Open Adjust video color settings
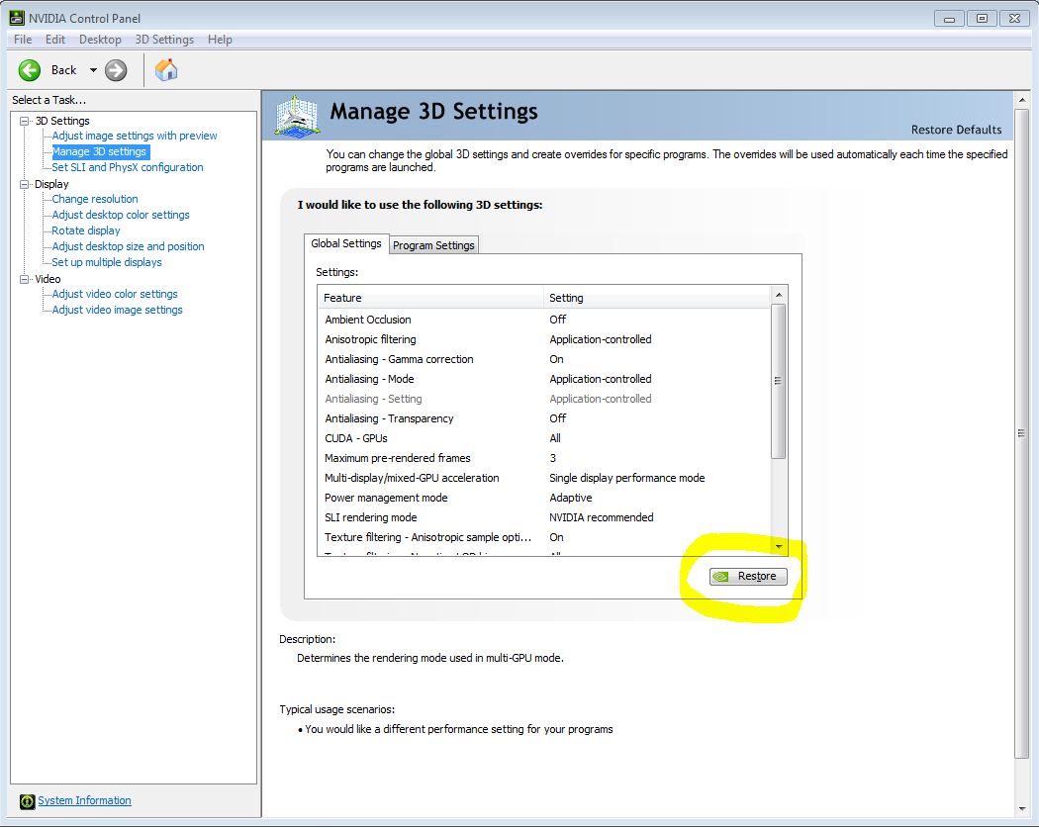 115,294
